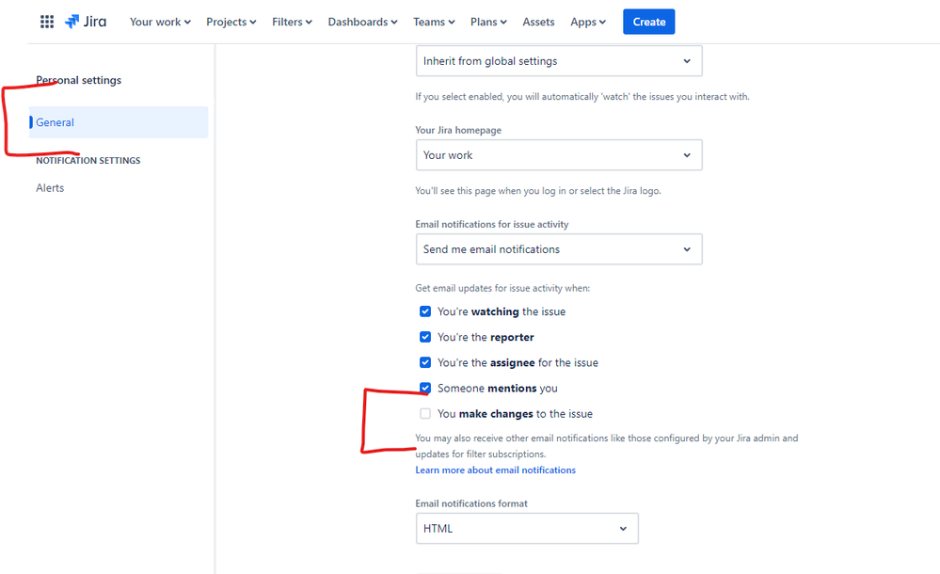
Task: Open the Send me email notifications dropdown
Action: click(559, 248)
